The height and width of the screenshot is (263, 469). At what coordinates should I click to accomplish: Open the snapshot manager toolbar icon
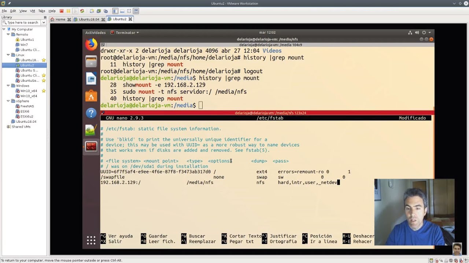(x=106, y=11)
